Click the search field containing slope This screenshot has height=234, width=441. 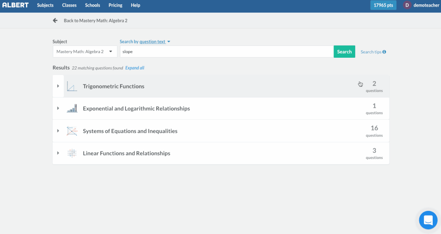(226, 51)
